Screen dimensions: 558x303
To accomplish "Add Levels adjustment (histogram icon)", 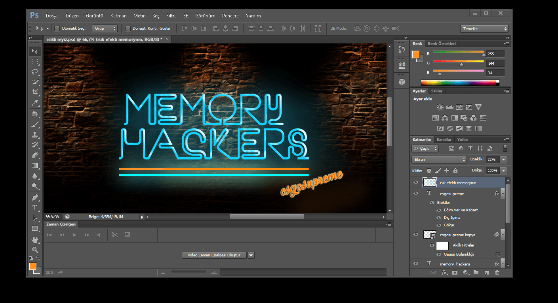I will 449,107.
